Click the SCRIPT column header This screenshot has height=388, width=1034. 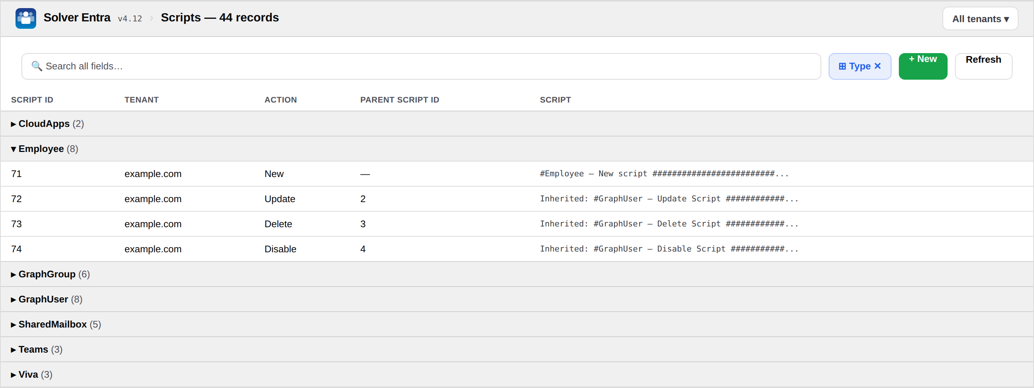[555, 100]
